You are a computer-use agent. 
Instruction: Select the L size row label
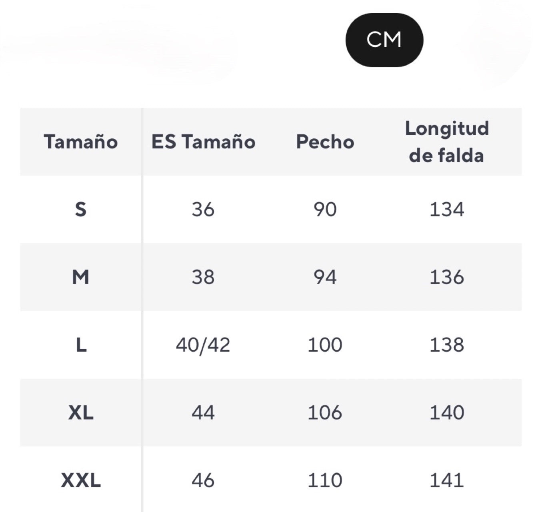[81, 344]
